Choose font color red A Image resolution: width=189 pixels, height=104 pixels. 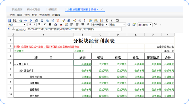tap(61, 24)
